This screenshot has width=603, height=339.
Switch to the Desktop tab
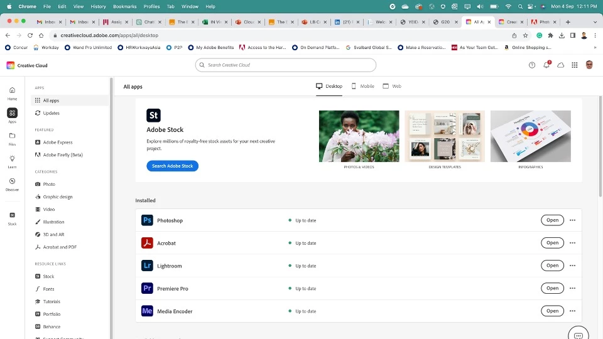tap(329, 86)
